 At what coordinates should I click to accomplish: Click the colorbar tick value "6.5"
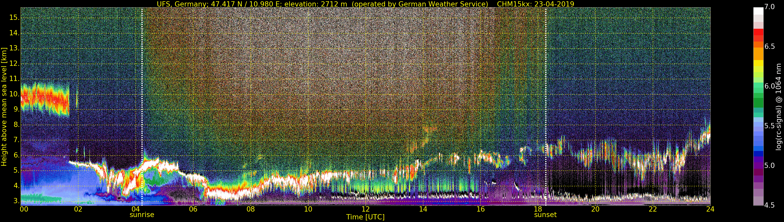click(770, 46)
